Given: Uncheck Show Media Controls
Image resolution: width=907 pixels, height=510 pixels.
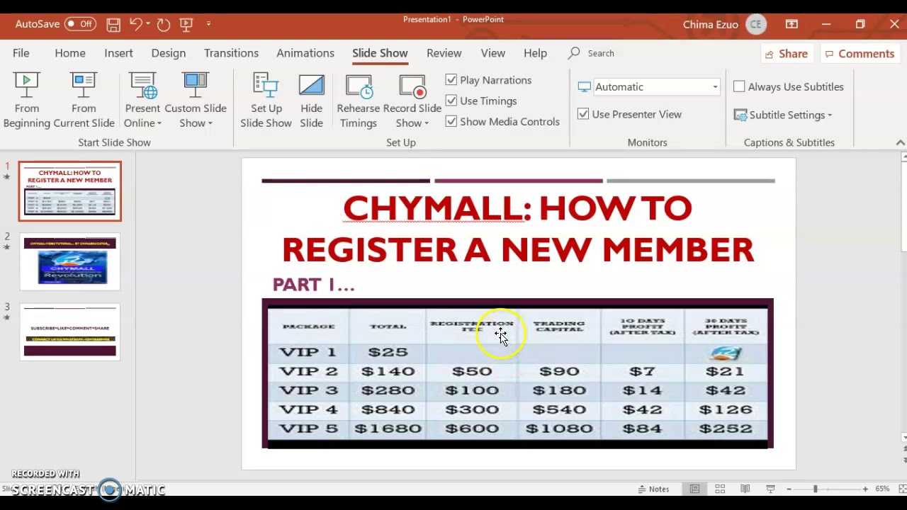Looking at the screenshot, I should pos(451,121).
